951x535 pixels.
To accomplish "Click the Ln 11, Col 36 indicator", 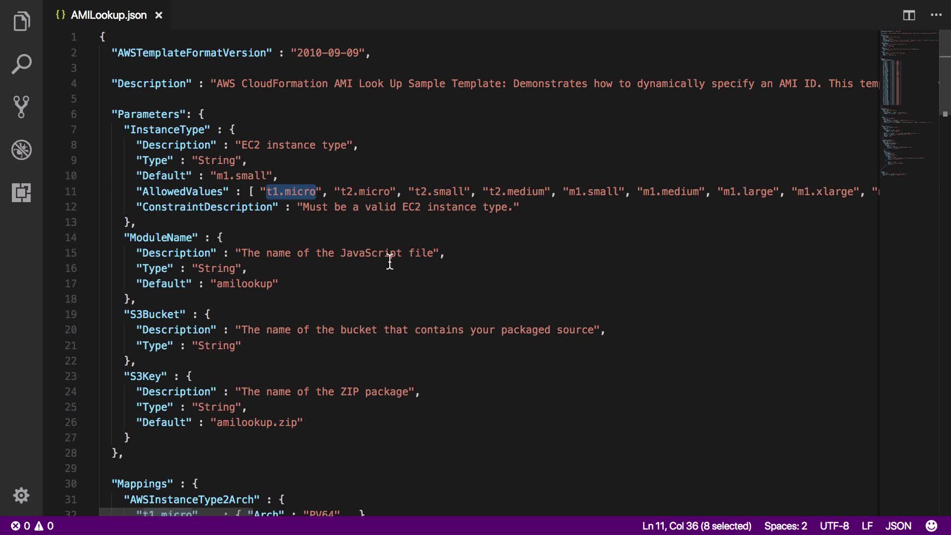I will coord(696,526).
